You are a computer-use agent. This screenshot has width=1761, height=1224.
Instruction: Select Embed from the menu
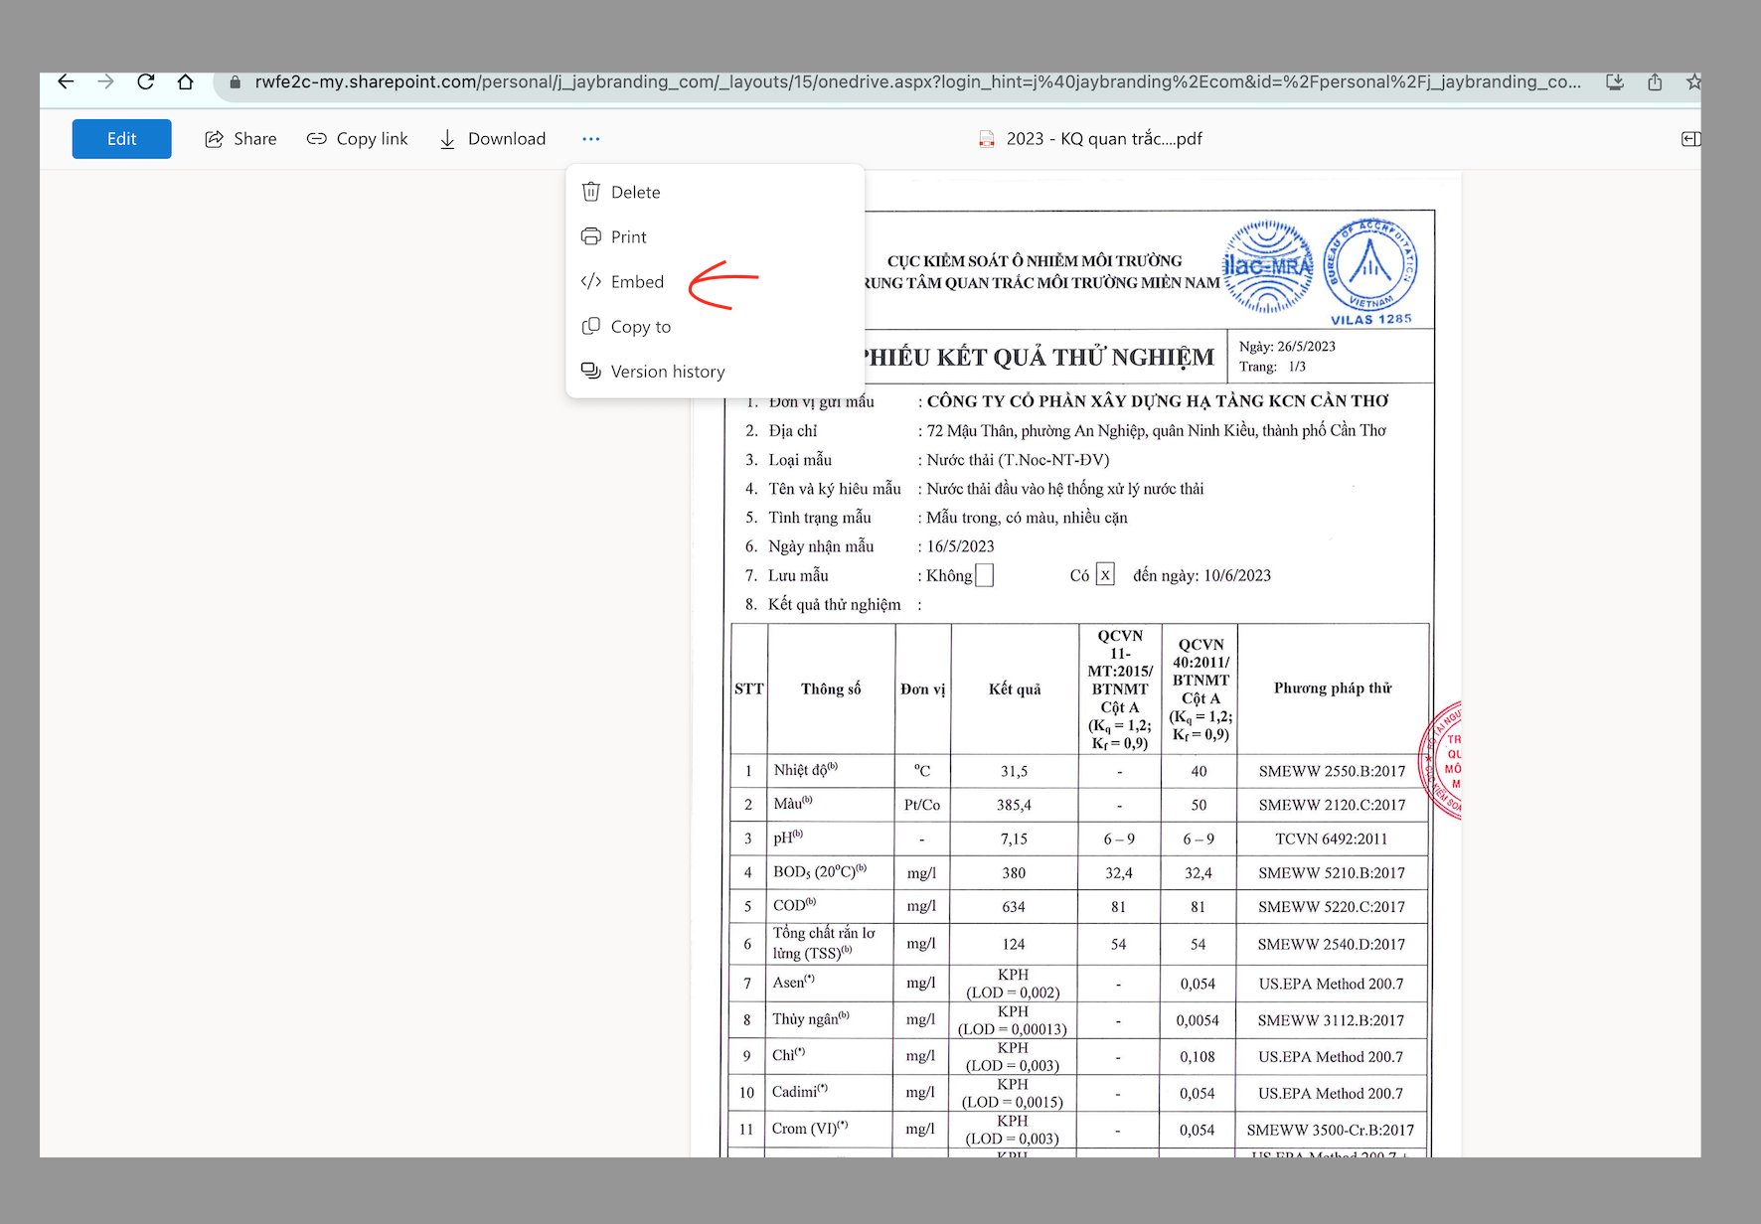pos(636,282)
